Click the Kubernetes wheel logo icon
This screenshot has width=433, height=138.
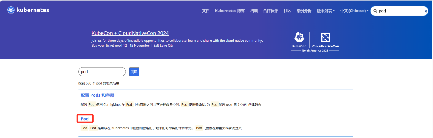point(11,10)
